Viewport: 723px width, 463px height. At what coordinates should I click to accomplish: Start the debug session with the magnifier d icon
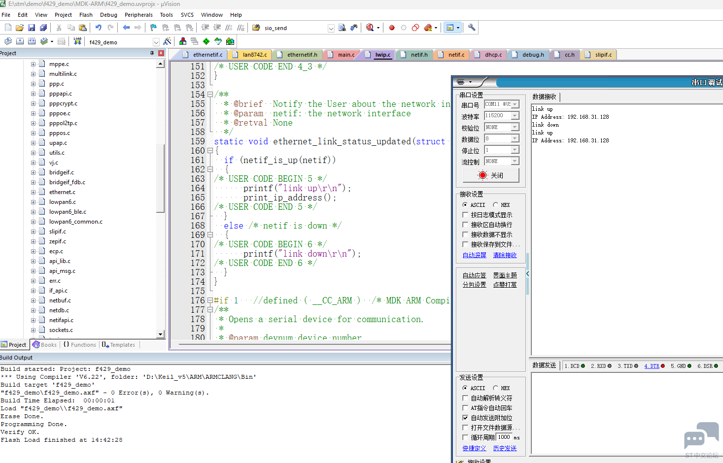click(x=370, y=28)
